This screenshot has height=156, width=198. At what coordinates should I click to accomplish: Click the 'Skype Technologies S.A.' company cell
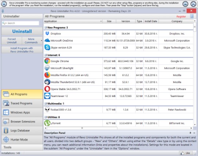[x=177, y=47]
